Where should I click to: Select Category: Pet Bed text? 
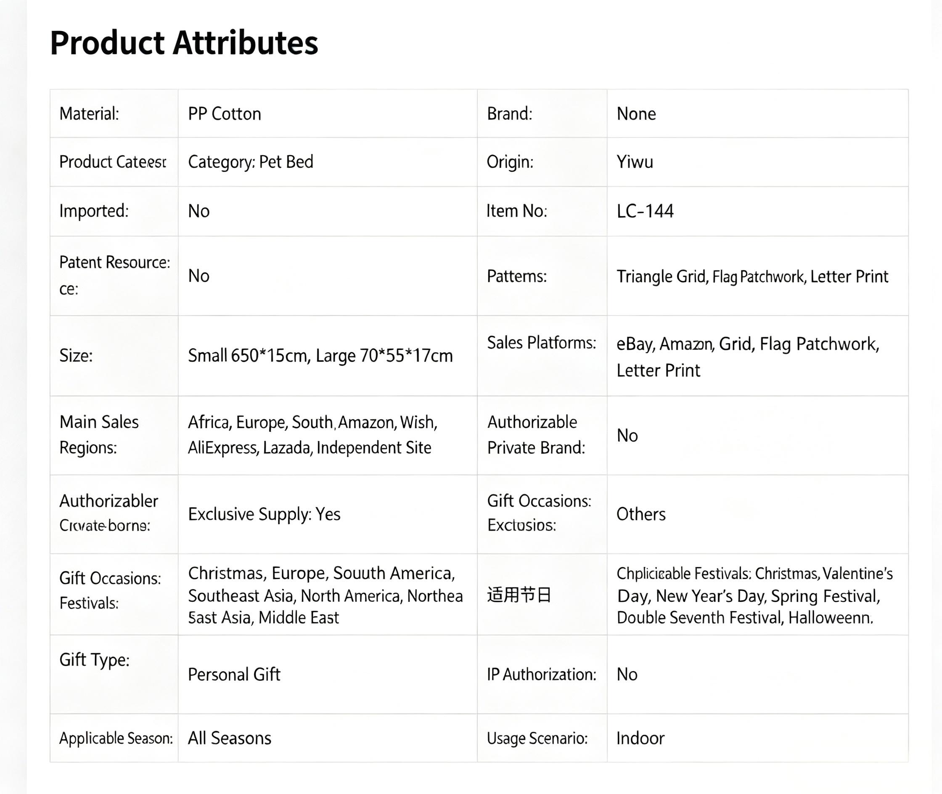[x=250, y=162]
